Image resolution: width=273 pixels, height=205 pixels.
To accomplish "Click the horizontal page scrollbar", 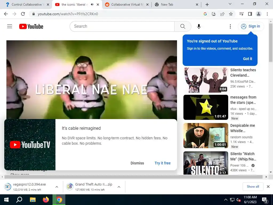I will pyautogui.click(x=133, y=177).
